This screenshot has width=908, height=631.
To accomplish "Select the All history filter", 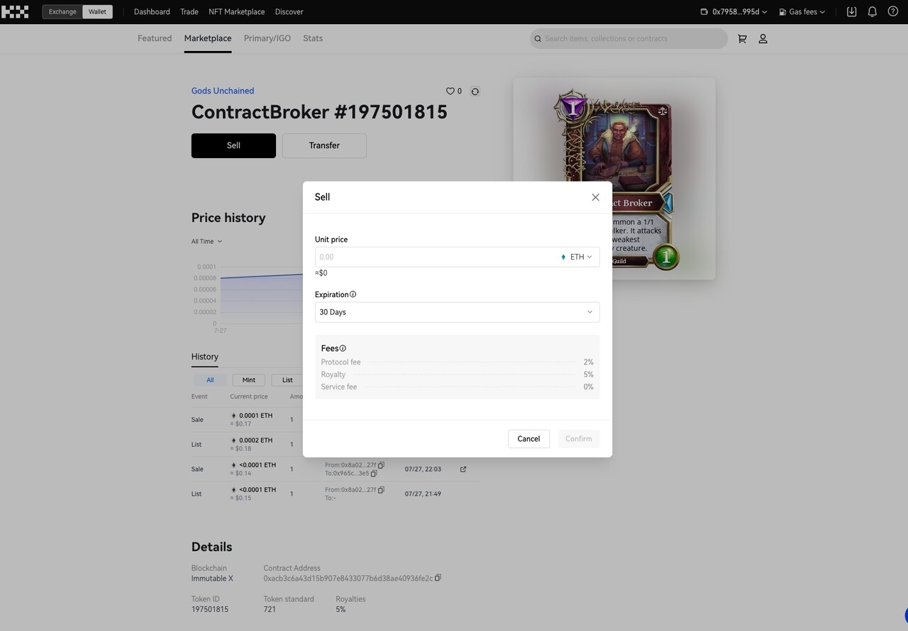I will 210,380.
